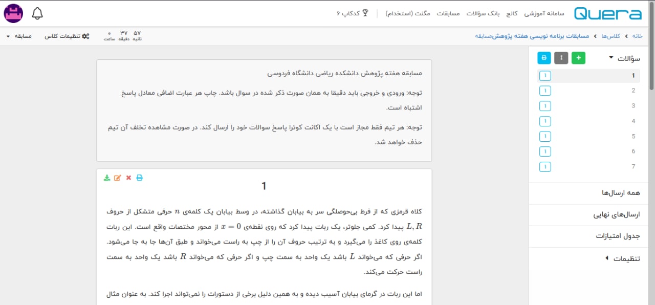Download question 1 with green download icon
The height and width of the screenshot is (305, 655).
pos(107,178)
